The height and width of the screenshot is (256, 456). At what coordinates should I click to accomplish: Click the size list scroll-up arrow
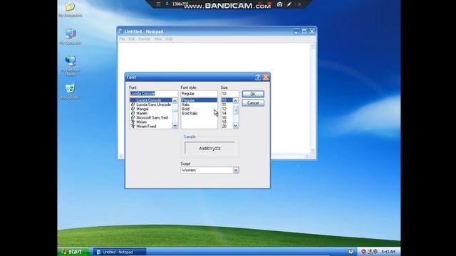[236, 100]
